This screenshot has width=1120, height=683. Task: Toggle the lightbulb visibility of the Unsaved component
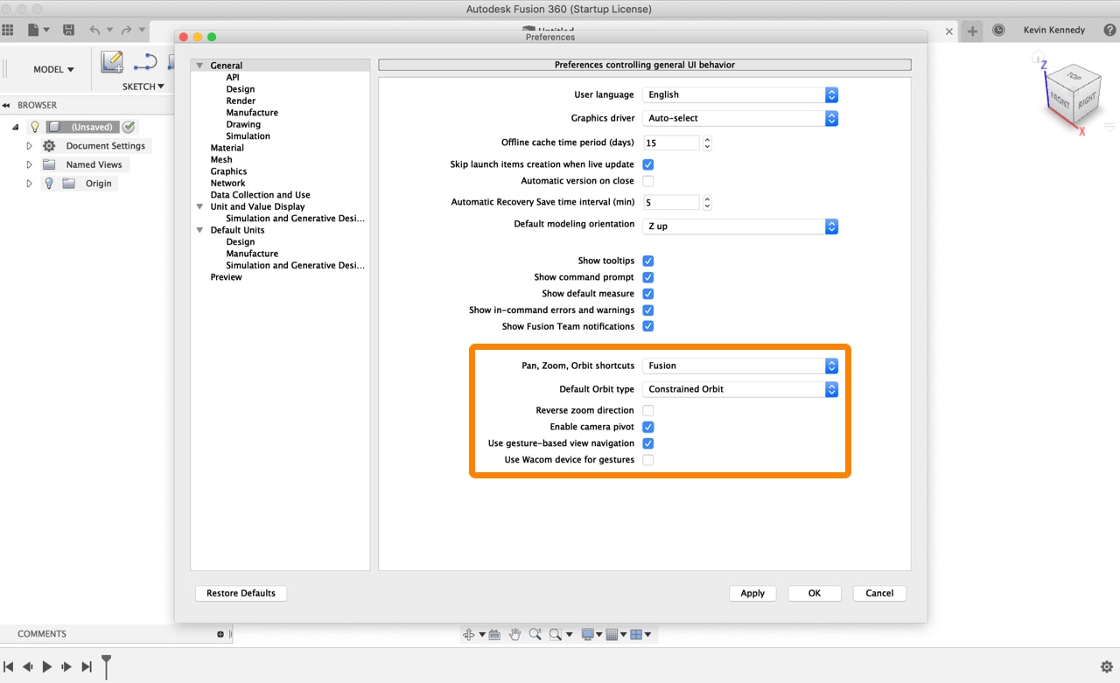click(35, 127)
